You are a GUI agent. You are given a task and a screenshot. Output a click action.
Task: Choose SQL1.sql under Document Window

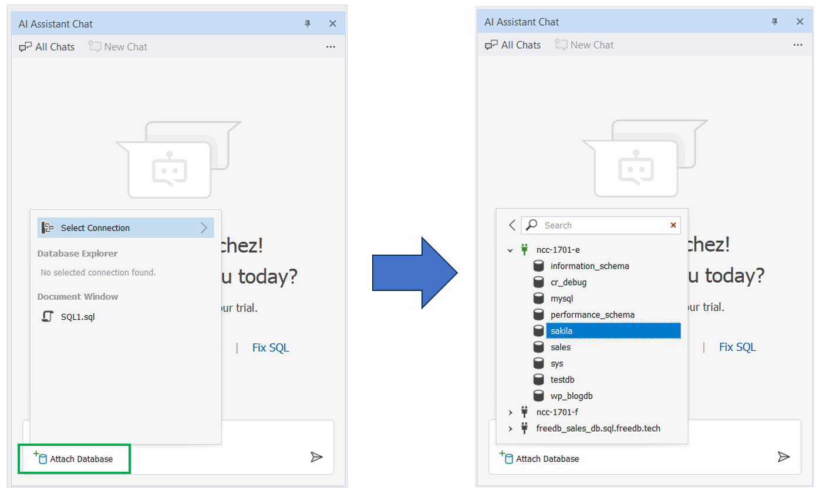click(x=77, y=317)
